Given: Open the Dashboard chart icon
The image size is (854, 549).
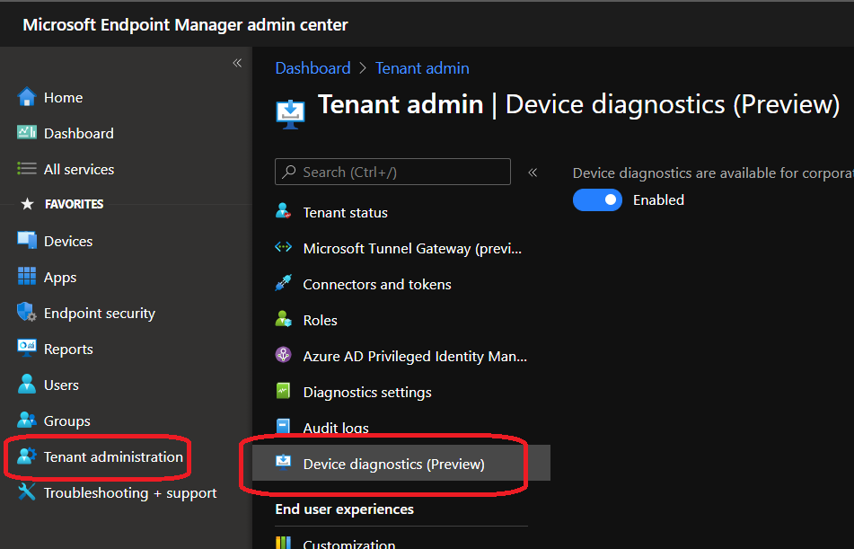Looking at the screenshot, I should coord(27,133).
